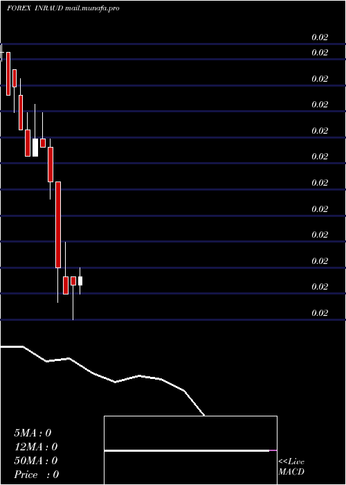Click the '50MA : 0' label
Screen dimensions: 346x485
pyautogui.click(x=35, y=461)
